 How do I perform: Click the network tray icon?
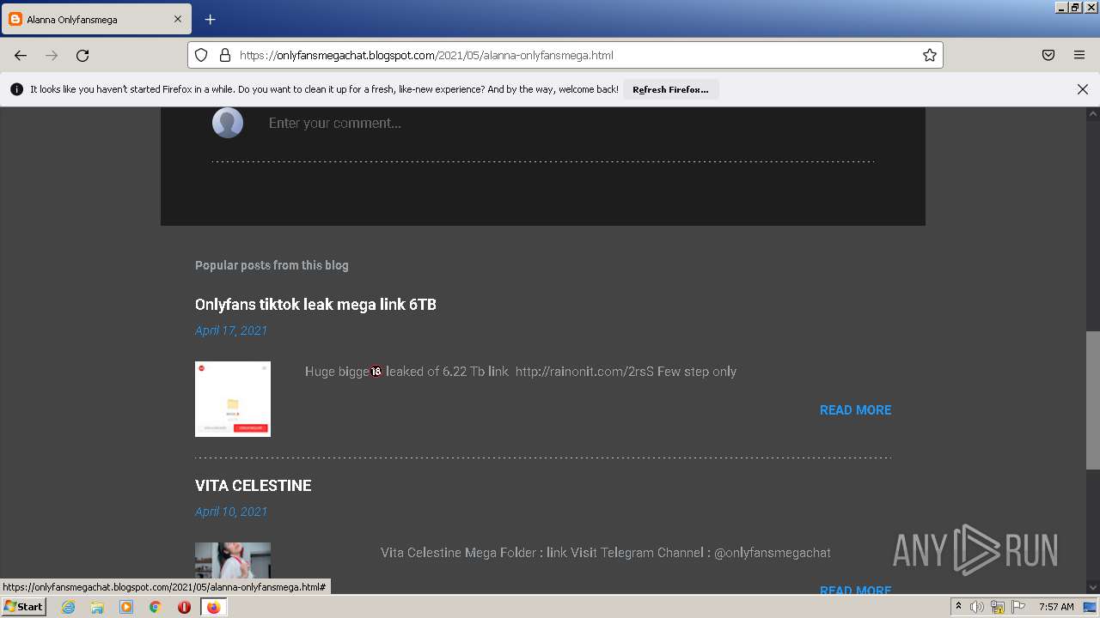[998, 607]
